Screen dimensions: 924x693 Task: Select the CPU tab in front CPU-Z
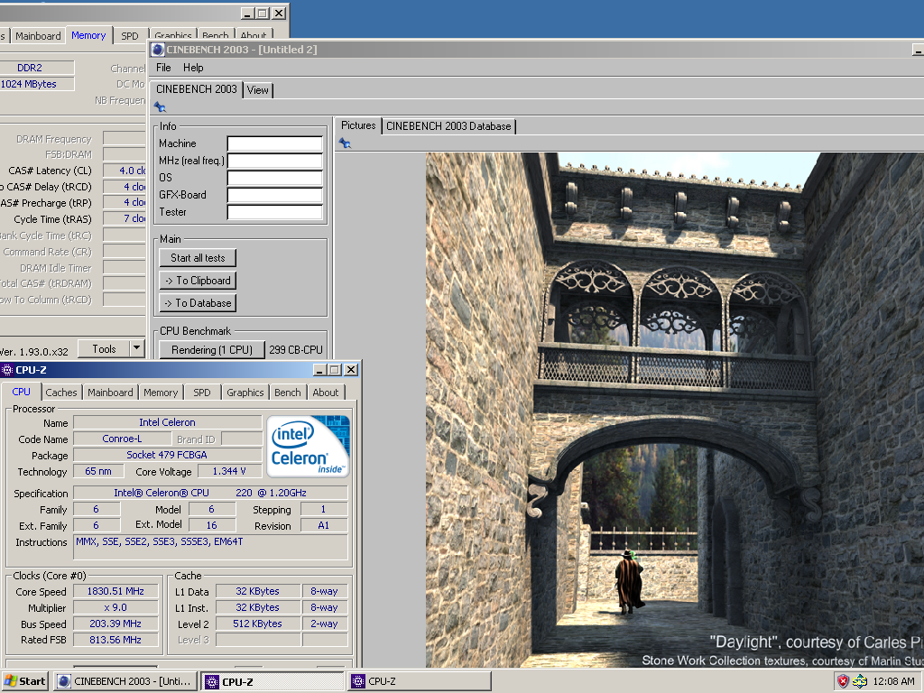(22, 392)
